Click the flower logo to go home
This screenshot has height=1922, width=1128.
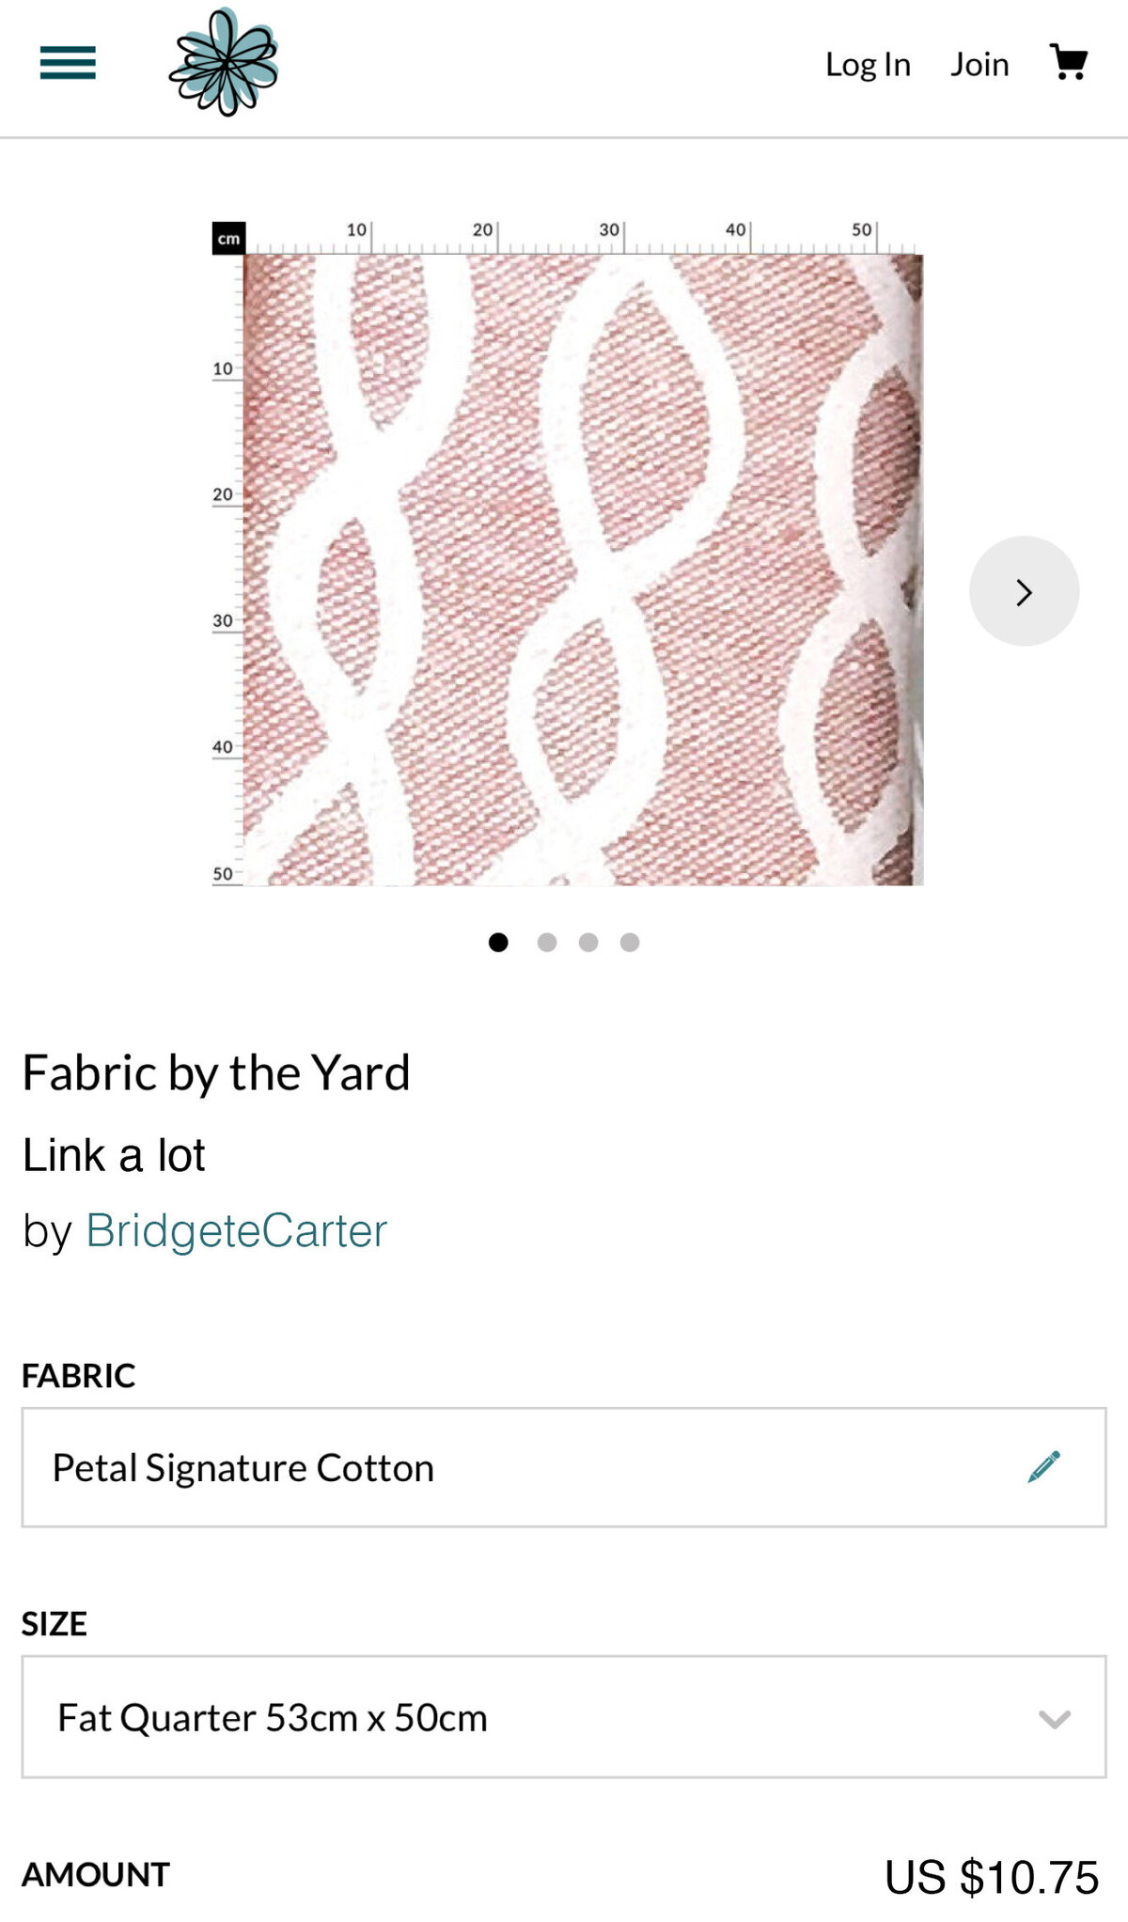[x=224, y=63]
